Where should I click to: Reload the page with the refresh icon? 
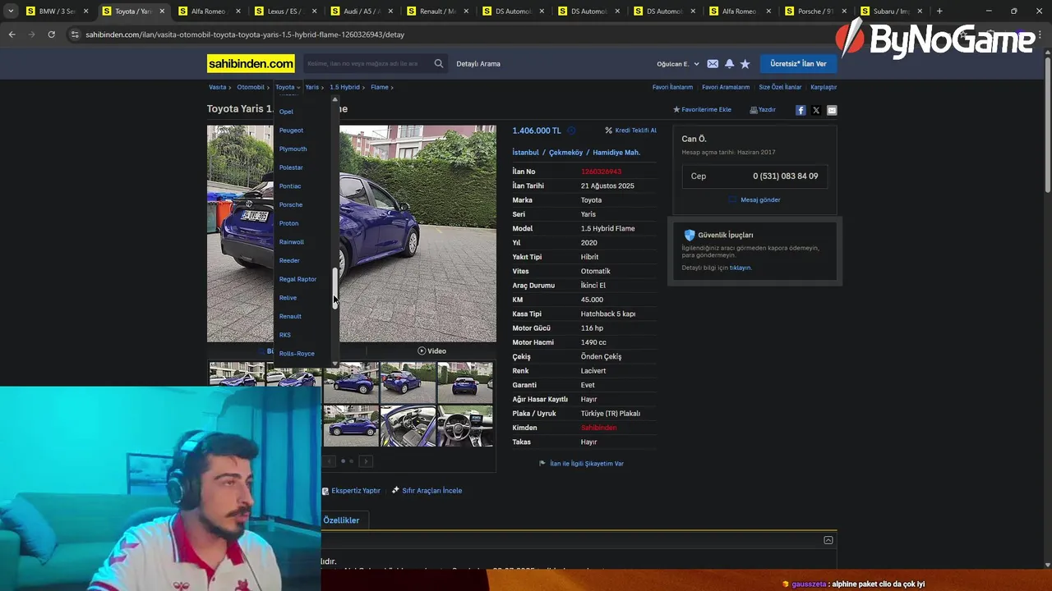pos(51,34)
